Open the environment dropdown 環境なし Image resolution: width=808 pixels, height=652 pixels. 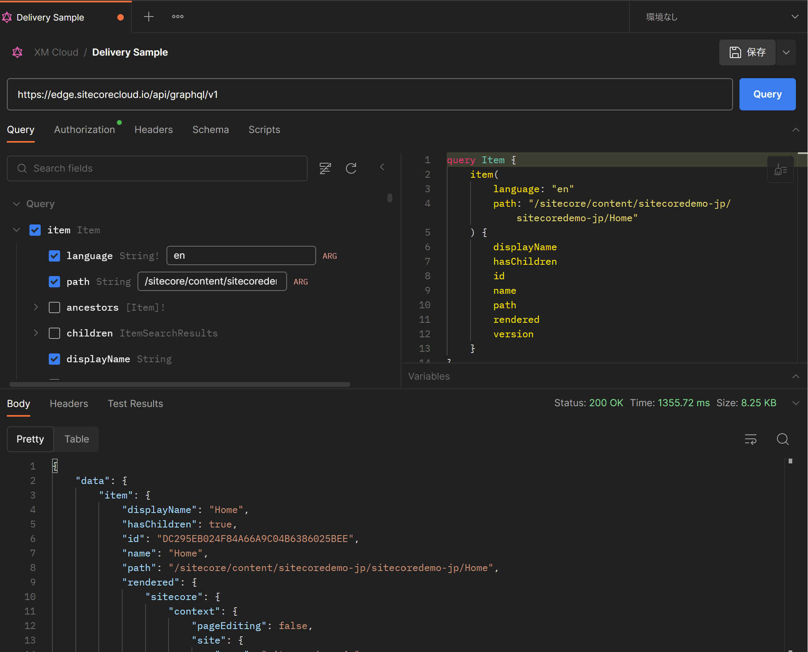pos(718,17)
